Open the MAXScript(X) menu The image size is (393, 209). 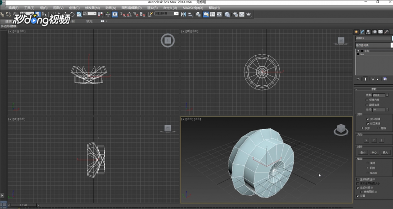coord(193,8)
